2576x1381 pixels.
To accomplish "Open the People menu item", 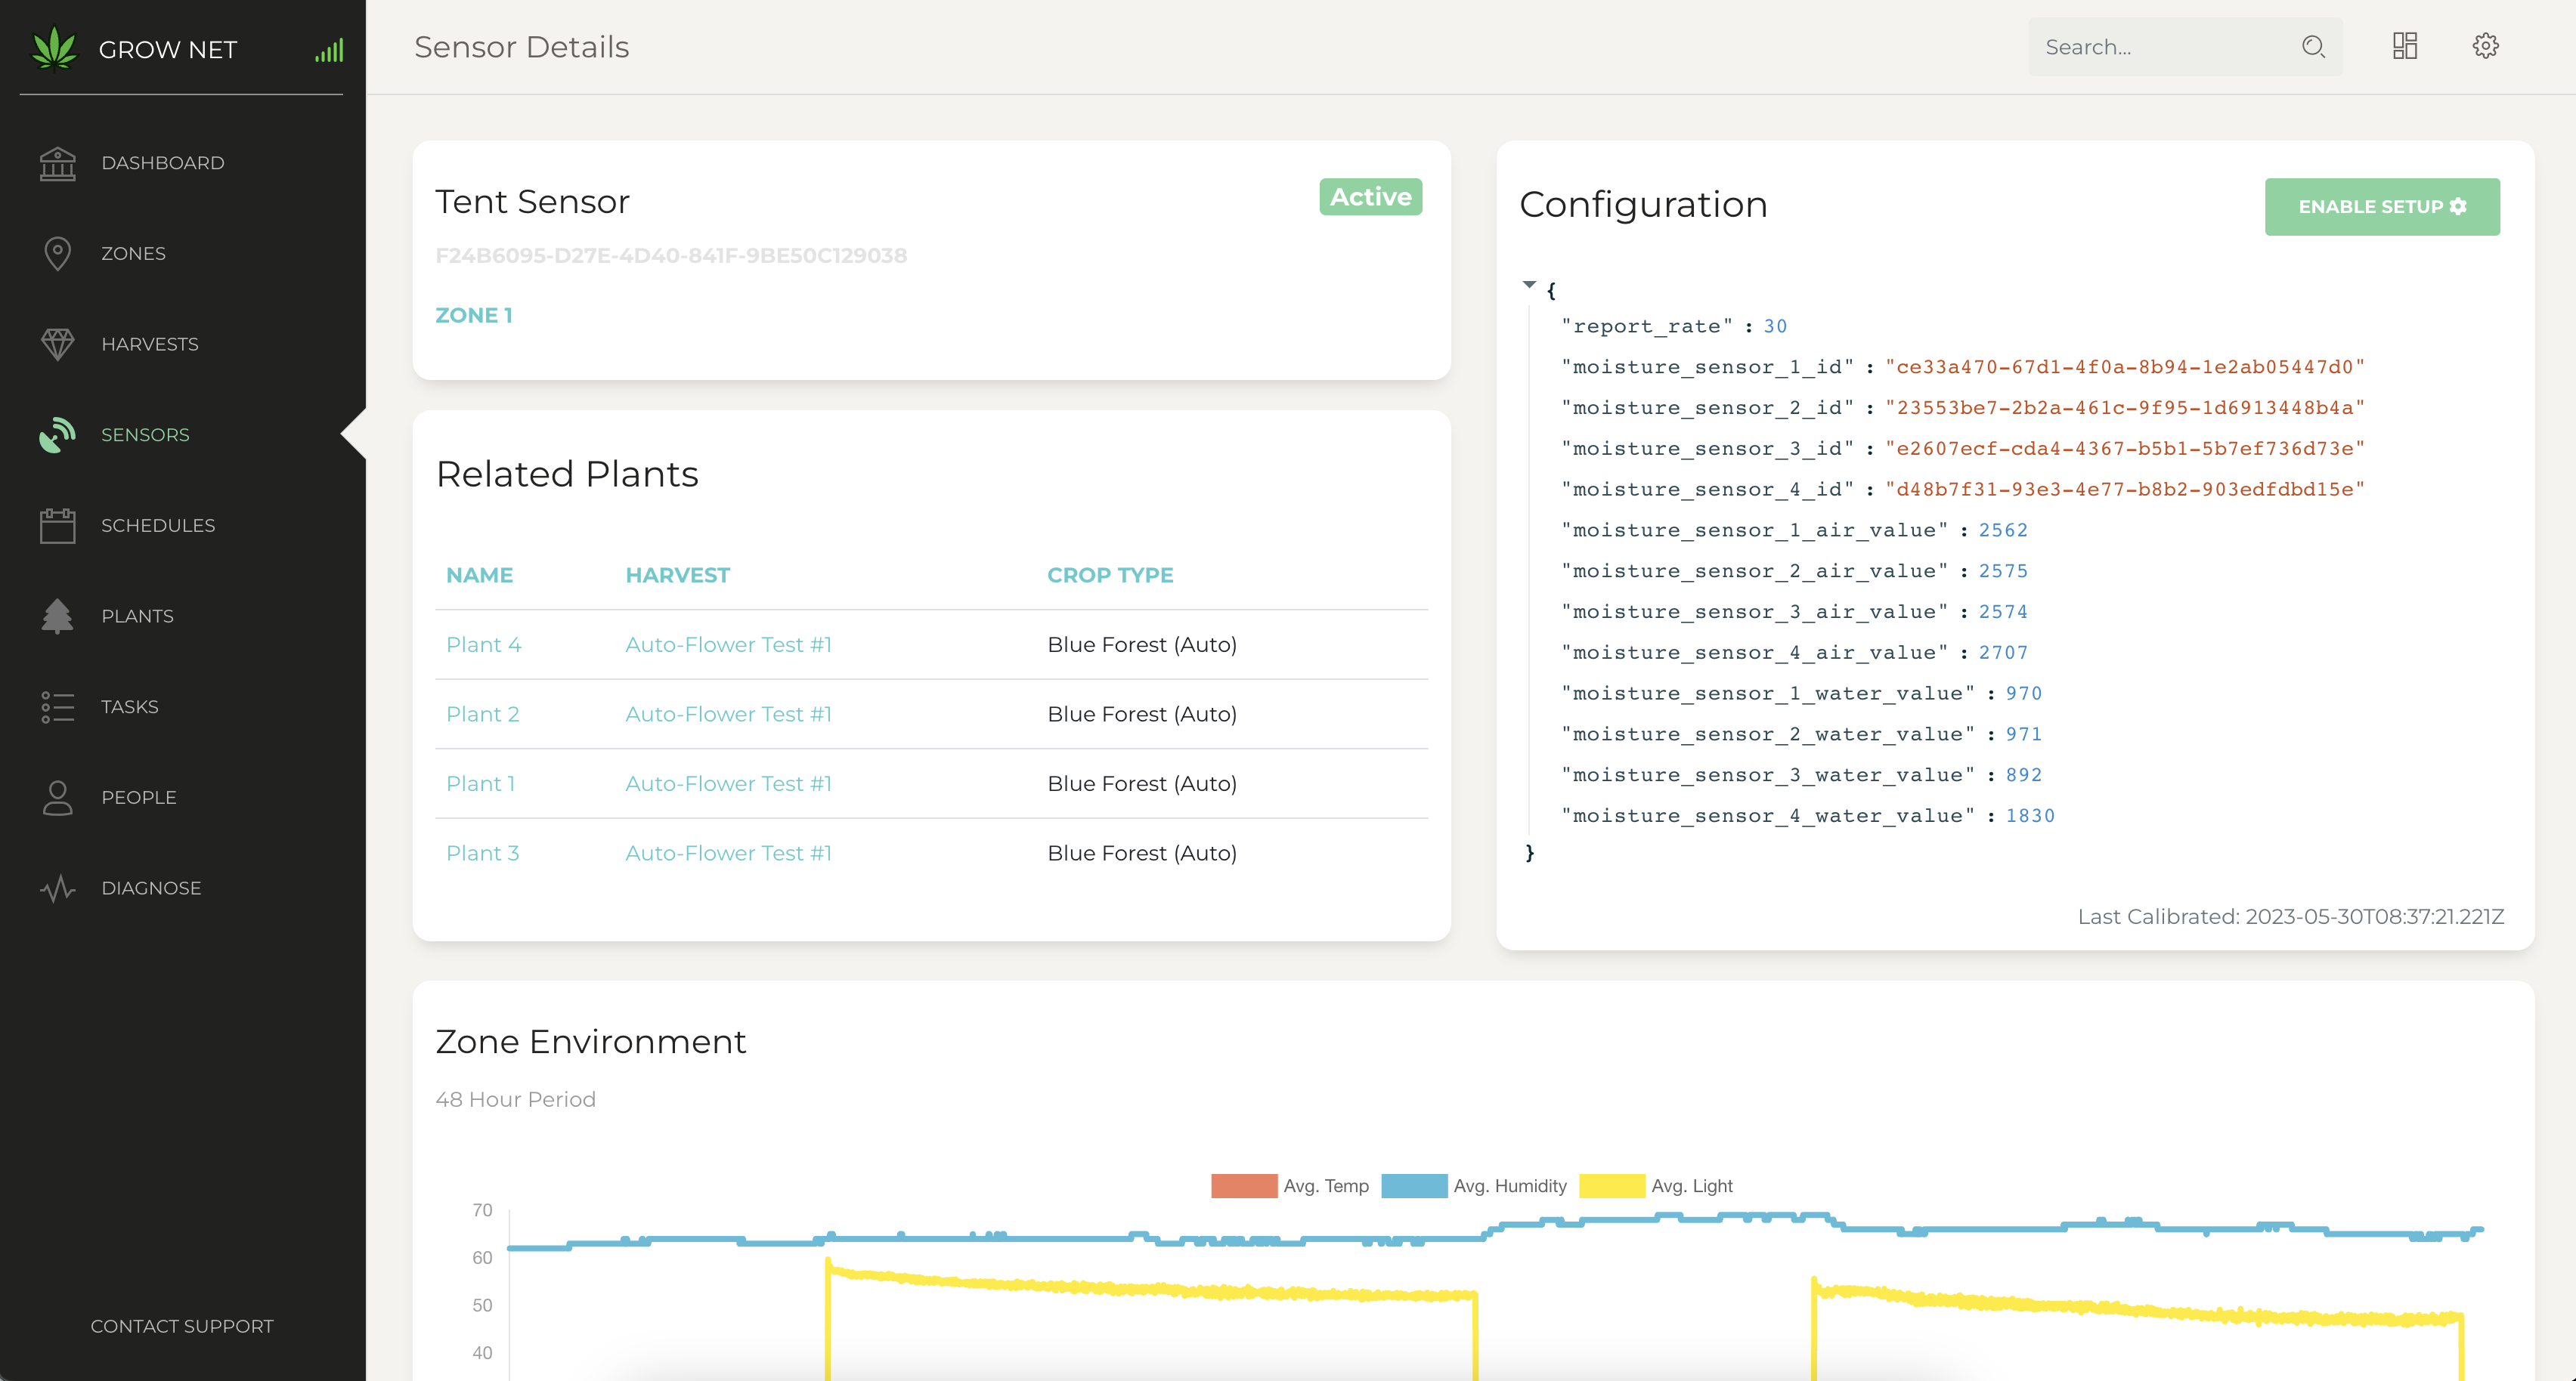I will coord(139,798).
